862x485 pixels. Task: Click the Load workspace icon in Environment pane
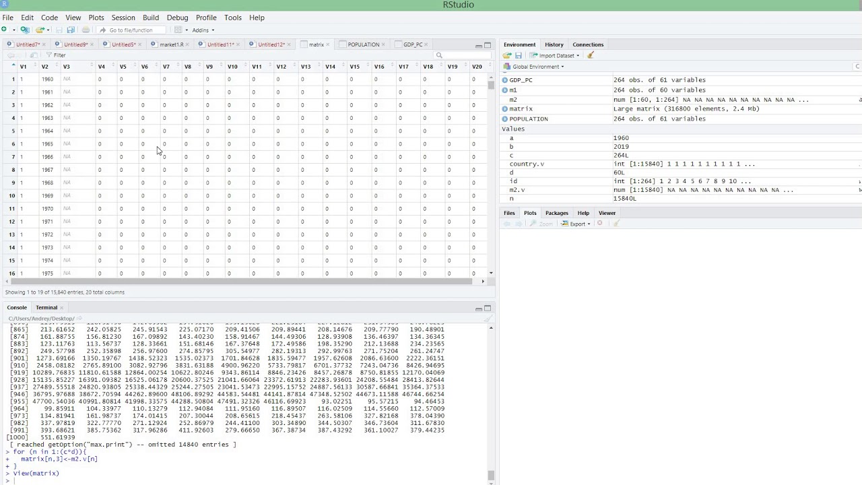(507, 55)
